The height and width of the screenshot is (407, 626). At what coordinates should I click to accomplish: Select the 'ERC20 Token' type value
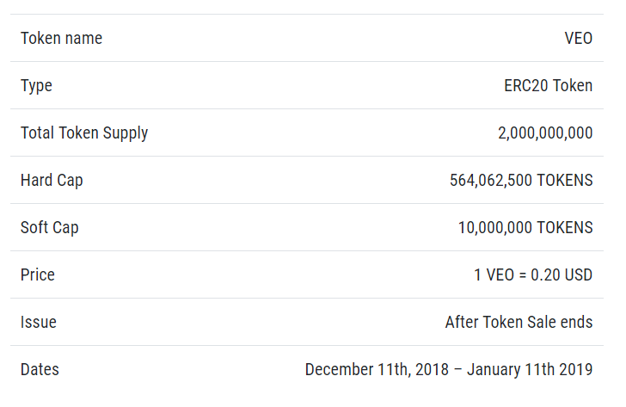(548, 86)
